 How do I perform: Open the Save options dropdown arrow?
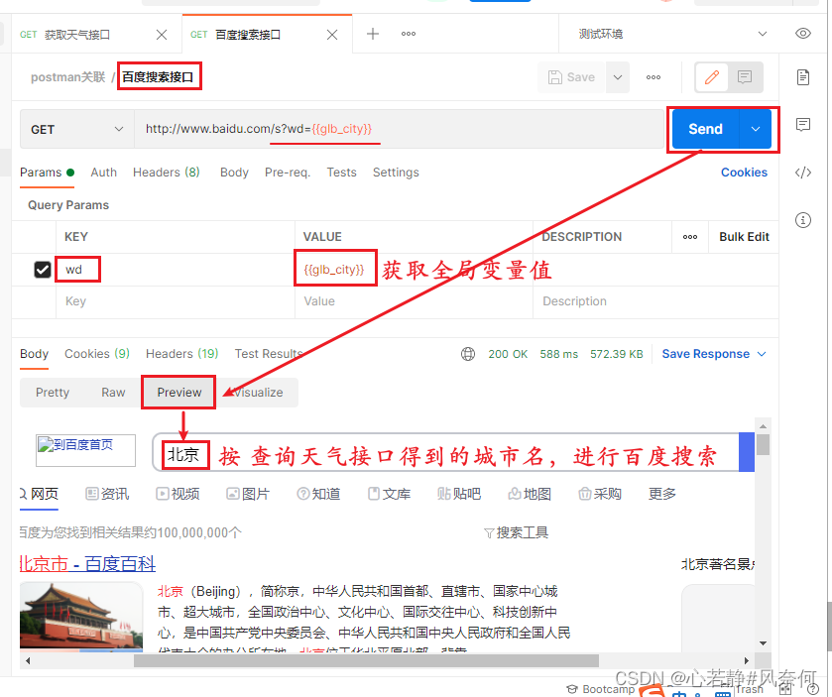tap(618, 77)
